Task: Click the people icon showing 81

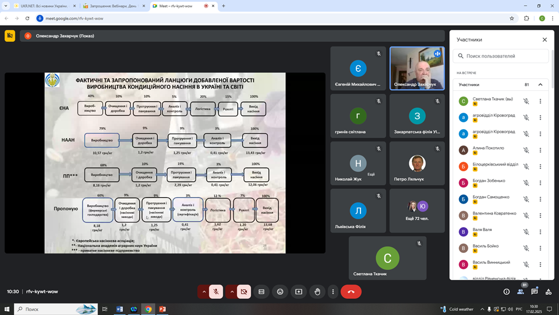Action: pos(521,291)
